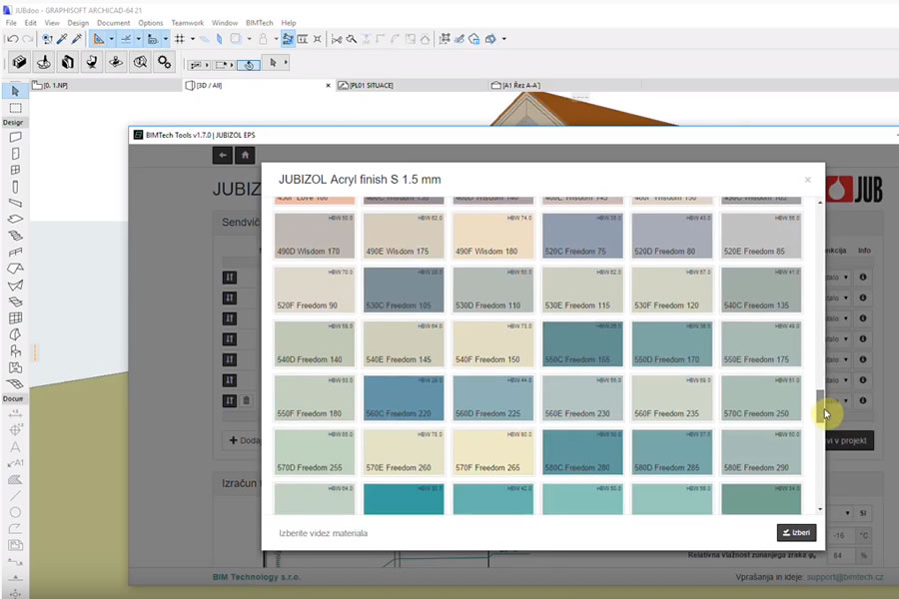
Task: Close the JUBIZOL Acryl finish dialog
Action: [808, 180]
